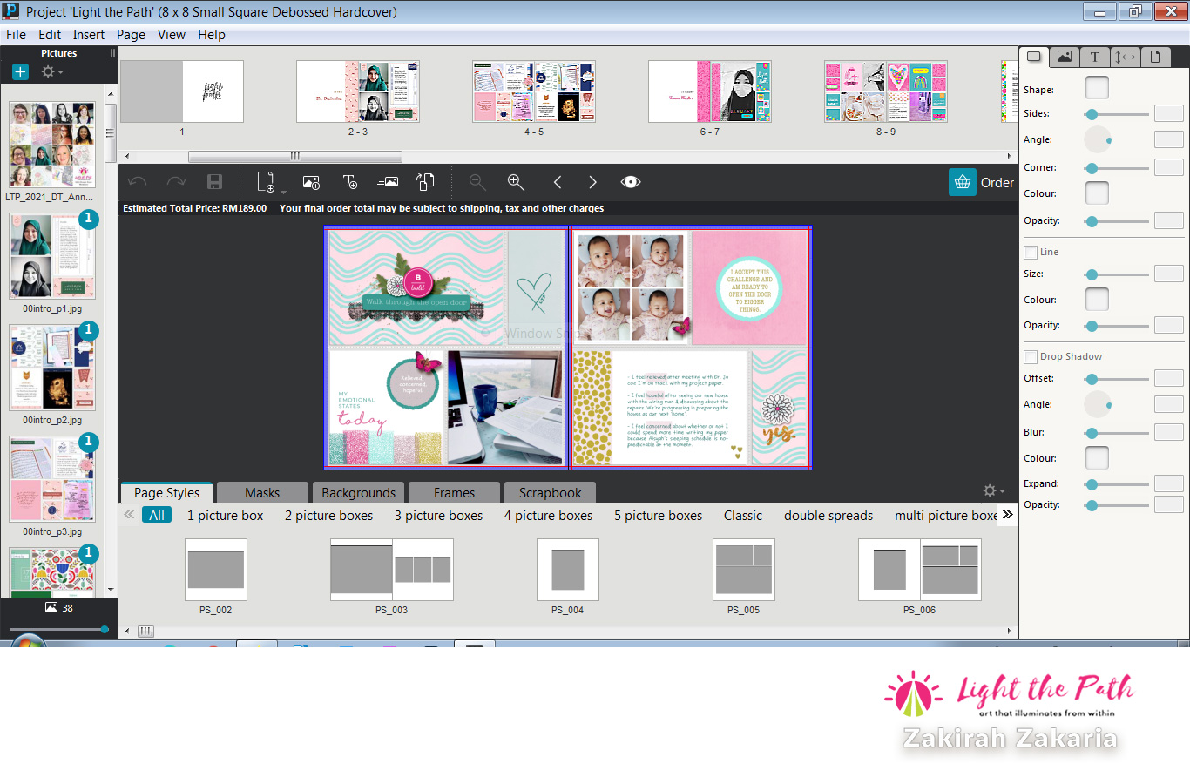This screenshot has height=784, width=1190.
Task: Preview the book with the eye icon
Action: pos(631,181)
